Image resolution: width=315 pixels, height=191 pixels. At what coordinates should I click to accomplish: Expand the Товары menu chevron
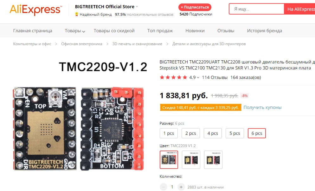point(84,31)
